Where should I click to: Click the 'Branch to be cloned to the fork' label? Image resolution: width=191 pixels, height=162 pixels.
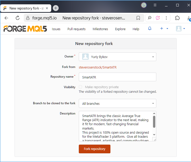(x=54, y=103)
